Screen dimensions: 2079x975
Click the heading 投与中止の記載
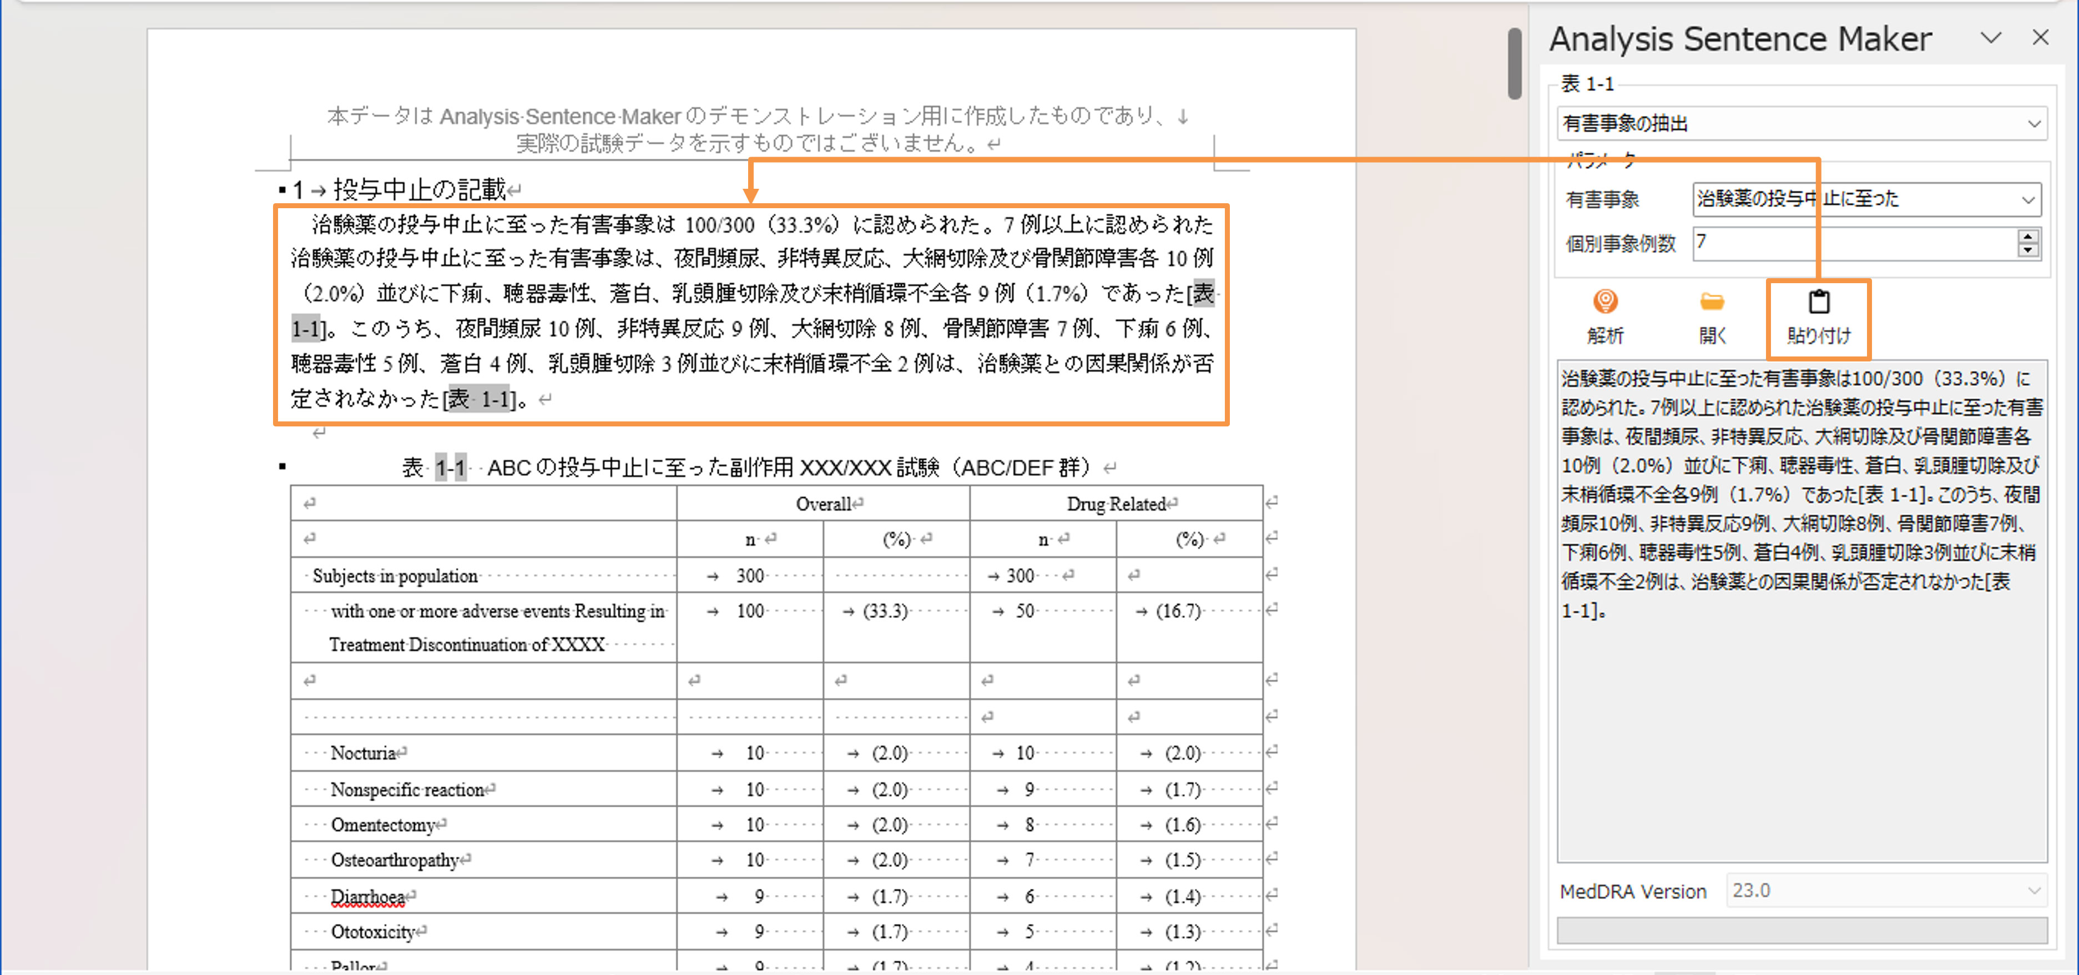(419, 190)
